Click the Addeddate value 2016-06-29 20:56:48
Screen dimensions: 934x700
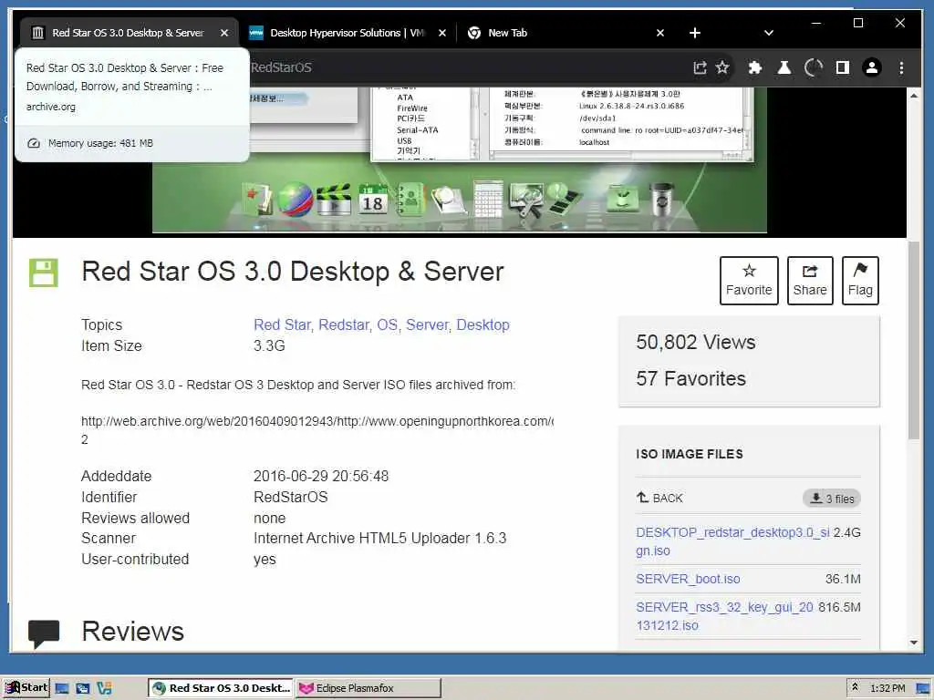(x=321, y=476)
